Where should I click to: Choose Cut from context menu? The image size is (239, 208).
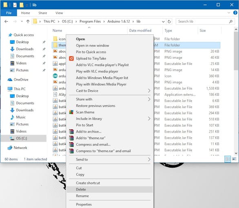pyautogui.click(x=110, y=168)
